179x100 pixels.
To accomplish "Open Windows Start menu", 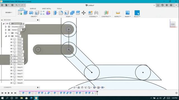I will [x=2, y=98].
